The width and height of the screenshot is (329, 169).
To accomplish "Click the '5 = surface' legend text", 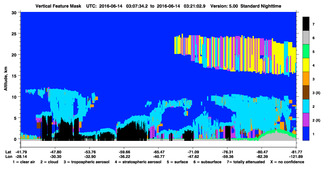I will pos(177,162).
